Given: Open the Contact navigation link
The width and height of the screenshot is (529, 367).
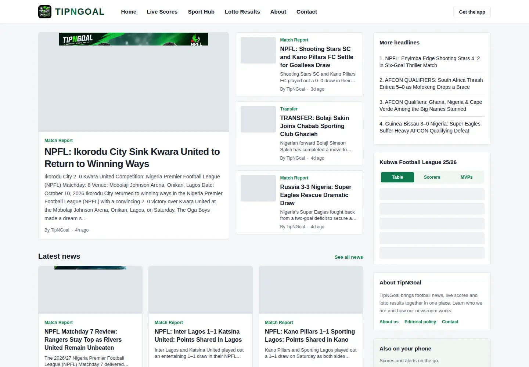Looking at the screenshot, I should pyautogui.click(x=307, y=12).
